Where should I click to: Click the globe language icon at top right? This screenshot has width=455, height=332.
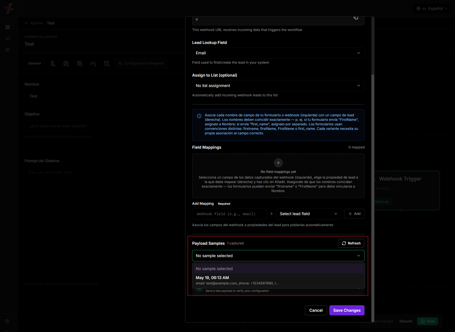click(x=418, y=8)
